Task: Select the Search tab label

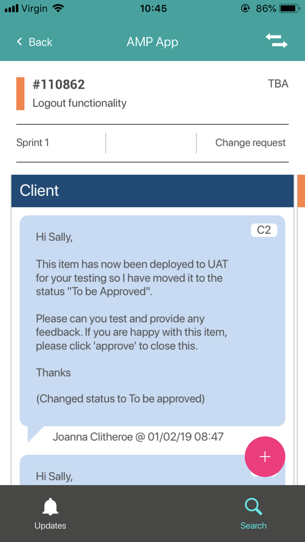Action: click(x=253, y=526)
